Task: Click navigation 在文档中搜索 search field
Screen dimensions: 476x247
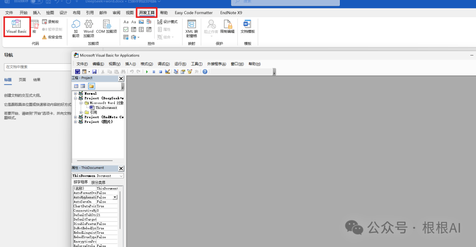Action: [x=37, y=67]
